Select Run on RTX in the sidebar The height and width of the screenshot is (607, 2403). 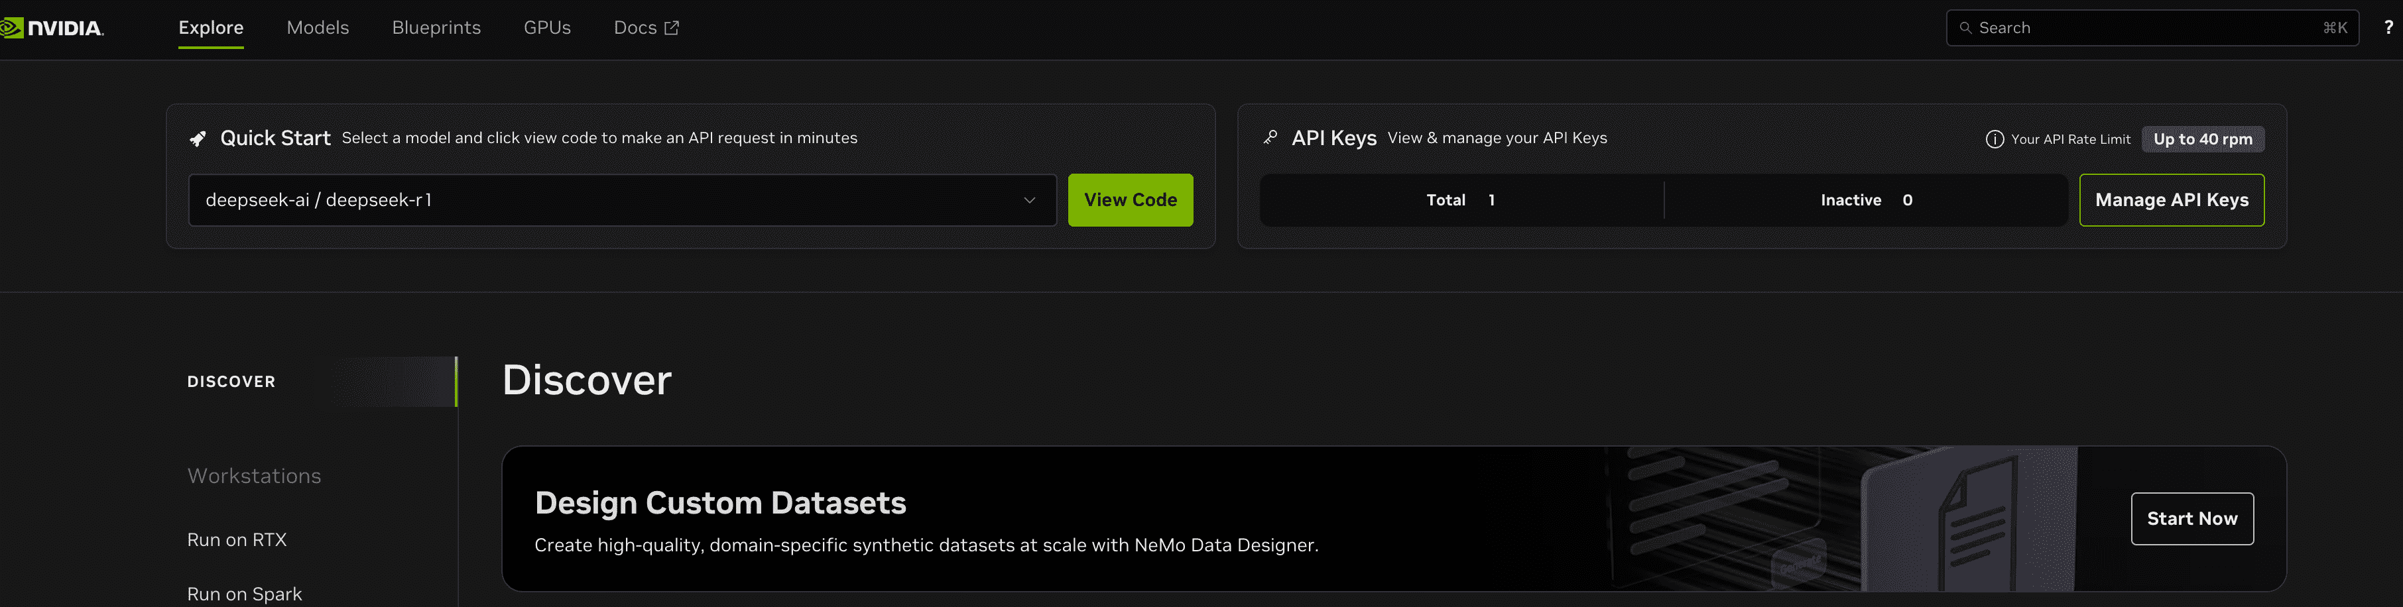[237, 540]
